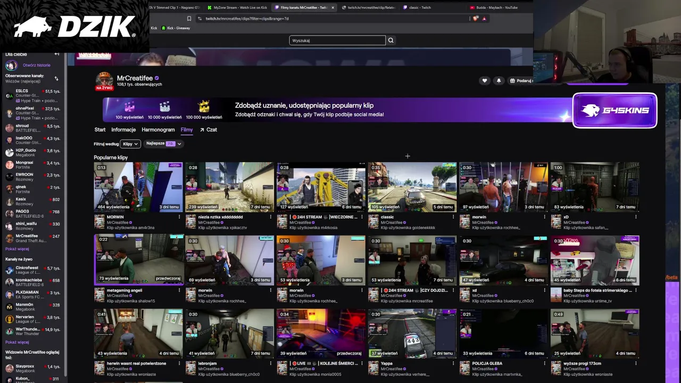This screenshot has height=383, width=681.
Task: Play the baby Steps do fotela clip
Action: click(595, 260)
